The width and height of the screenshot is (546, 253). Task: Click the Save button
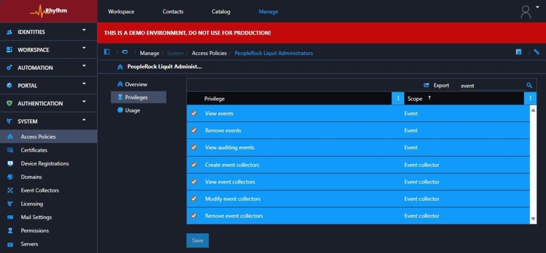[197, 240]
